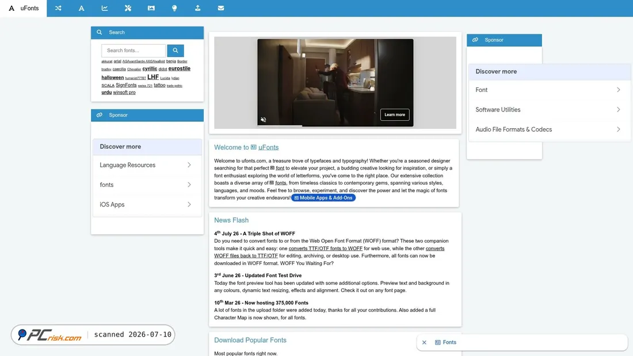
Task: Open the AGAvantGarde AXtSAlwaBold tag
Action: click(144, 62)
